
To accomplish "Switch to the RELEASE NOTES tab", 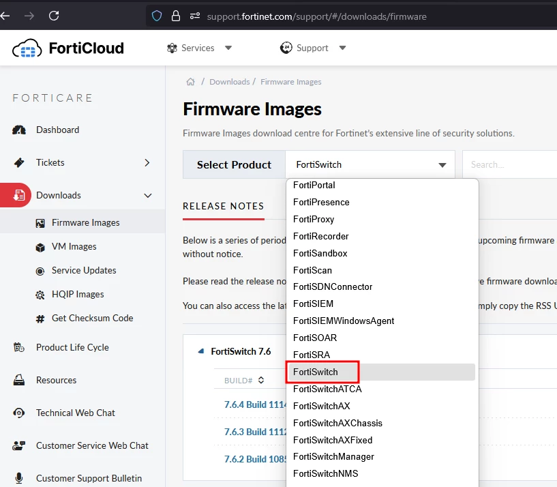I will coord(224,206).
